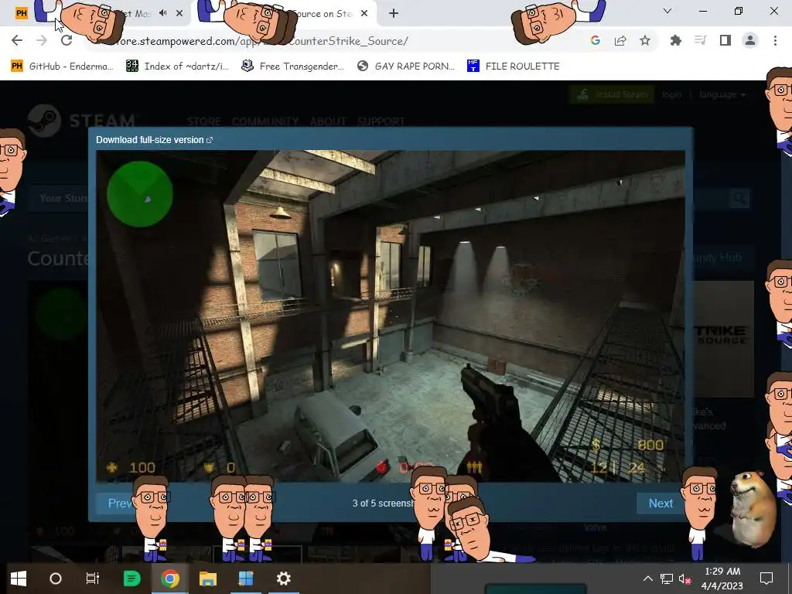This screenshot has width=792, height=594.
Task: Reload the current page
Action: click(x=67, y=40)
